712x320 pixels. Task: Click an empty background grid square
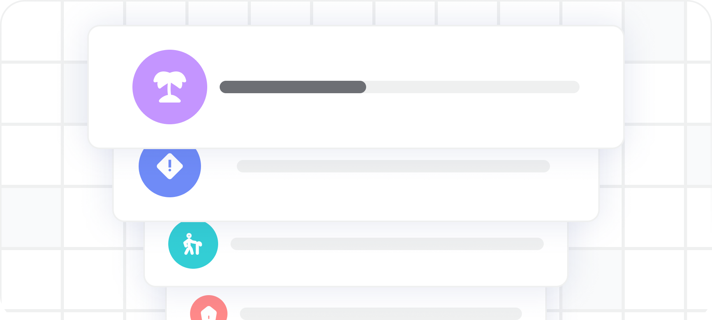click(31, 93)
